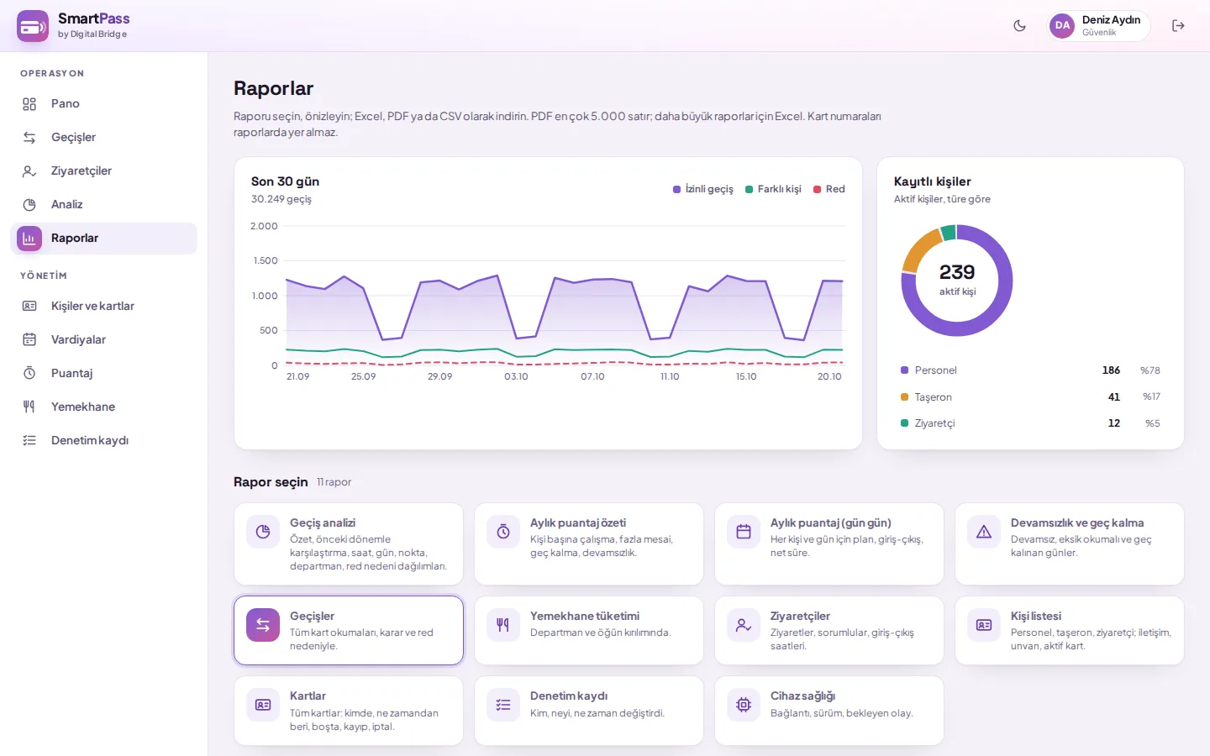Toggle dark mode with the moon icon
The width and height of the screenshot is (1210, 756).
1019,26
